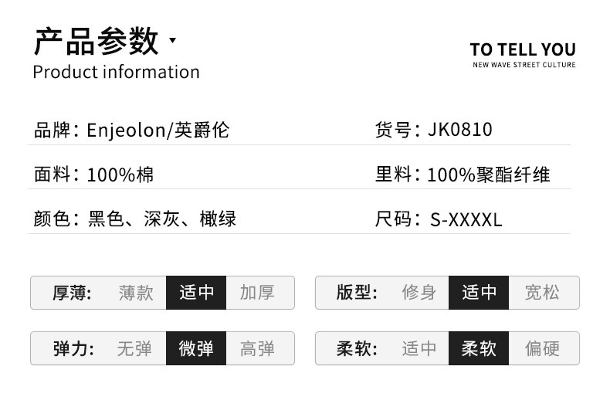This screenshot has height=417, width=610.
Task: Click the TO TELL YOU logo
Action: coord(523,50)
